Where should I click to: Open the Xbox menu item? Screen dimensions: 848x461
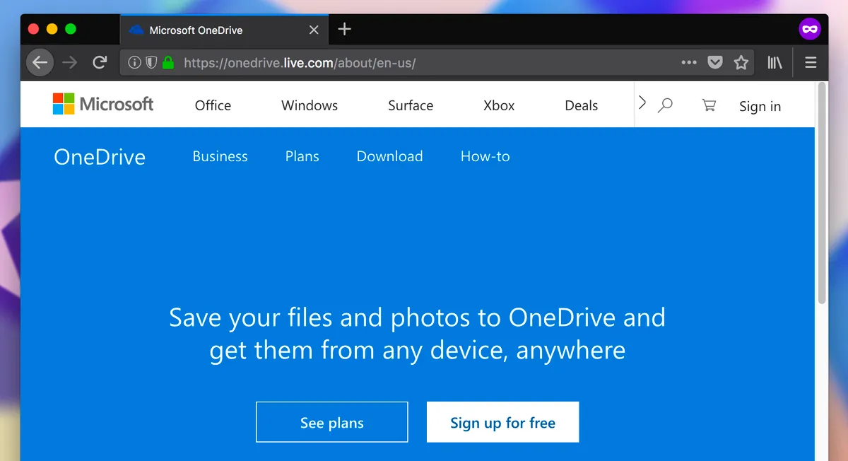click(499, 105)
